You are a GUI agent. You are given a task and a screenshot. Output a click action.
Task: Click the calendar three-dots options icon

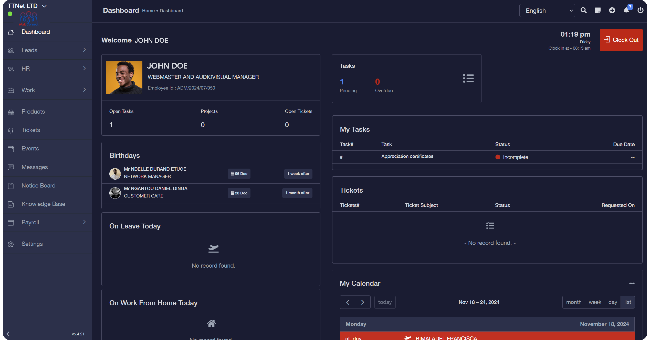[x=632, y=283]
